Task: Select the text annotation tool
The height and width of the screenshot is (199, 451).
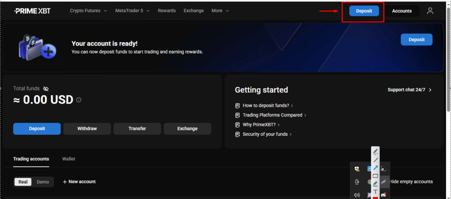Action: click(375, 192)
